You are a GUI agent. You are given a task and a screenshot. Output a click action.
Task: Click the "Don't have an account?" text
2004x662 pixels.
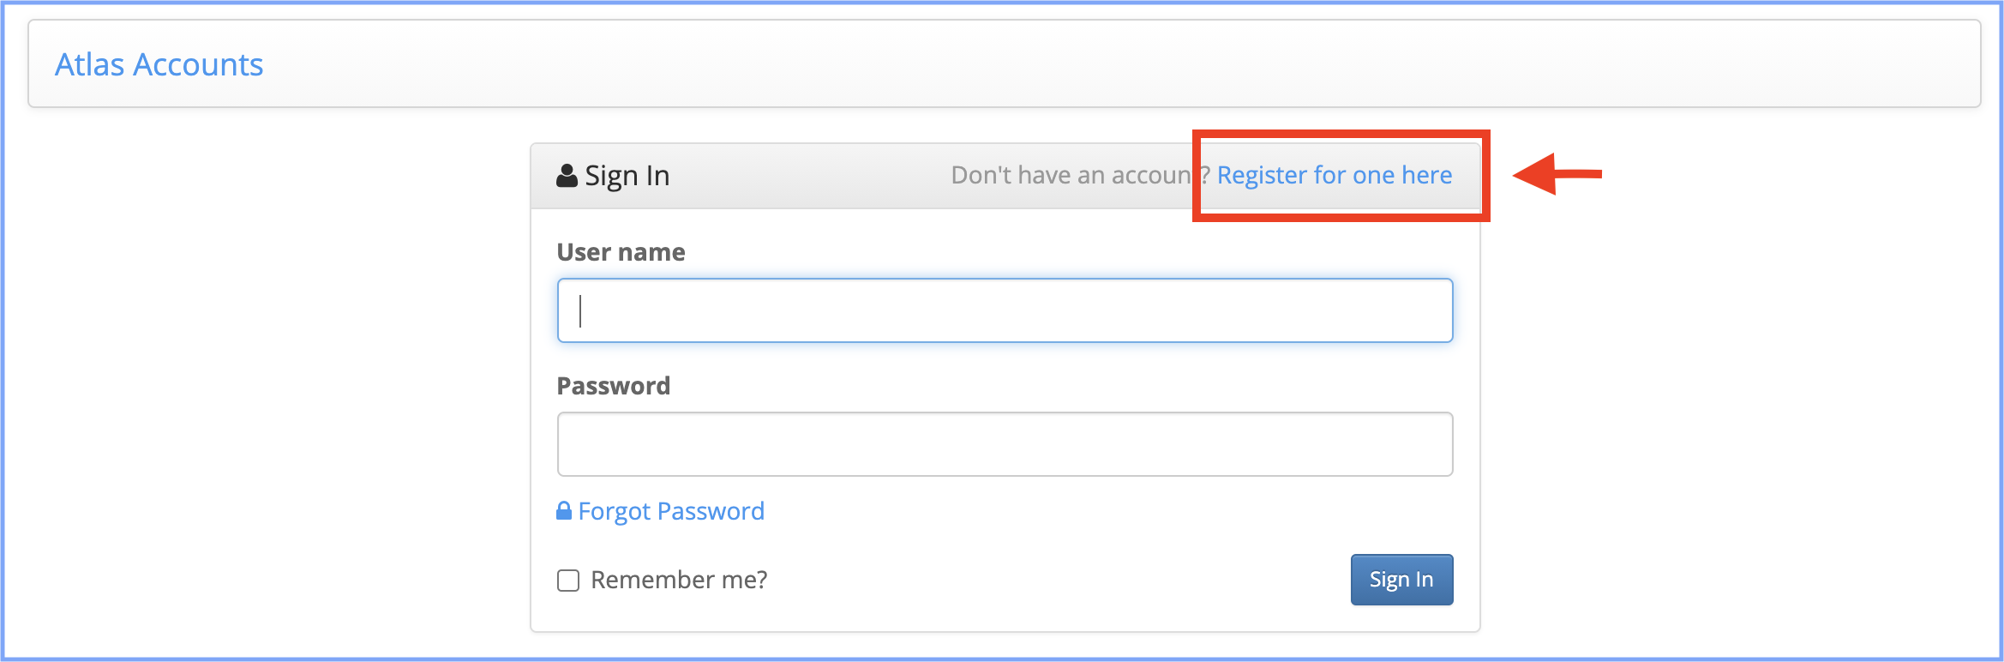(1071, 176)
